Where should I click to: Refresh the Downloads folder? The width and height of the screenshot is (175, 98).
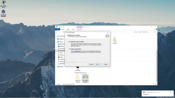(136, 32)
